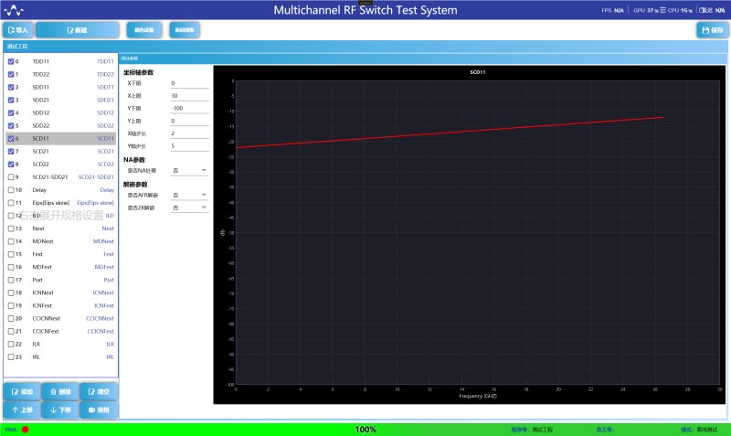The width and height of the screenshot is (731, 436).
Task: Move item down with 下移 arrow
Action: pyautogui.click(x=59, y=410)
